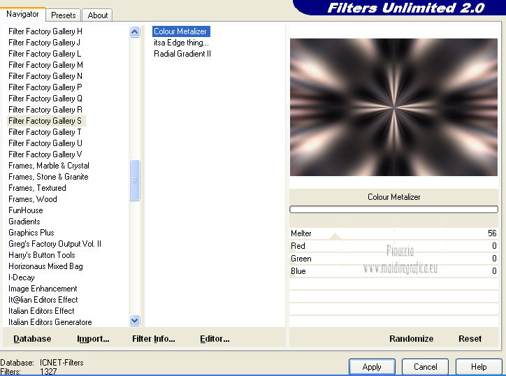
Task: Click the scroll down arrow in the category list
Action: (x=135, y=321)
